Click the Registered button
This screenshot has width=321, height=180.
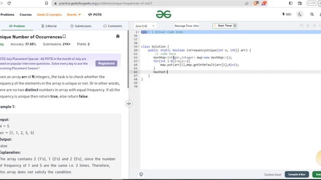click(x=106, y=63)
